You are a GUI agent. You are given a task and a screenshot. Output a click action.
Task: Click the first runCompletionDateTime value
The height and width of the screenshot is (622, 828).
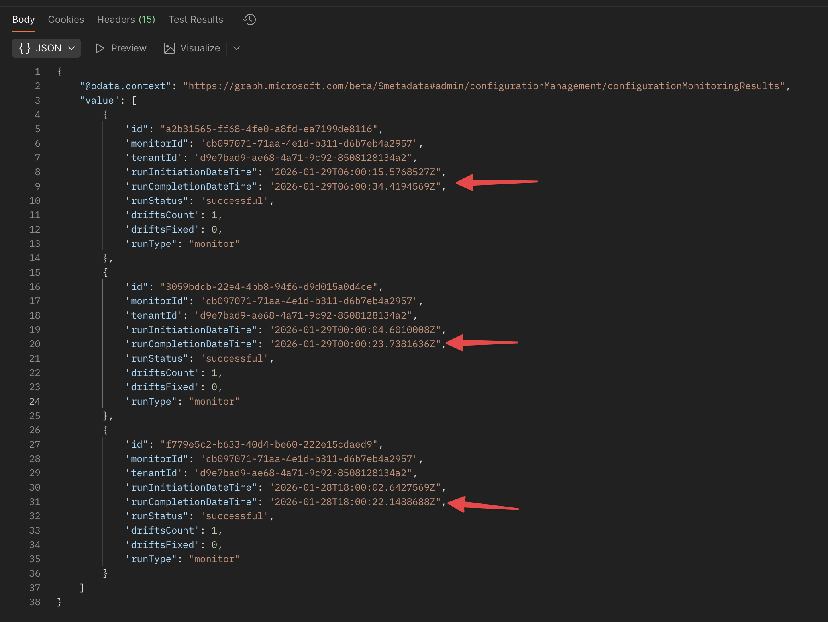point(355,186)
